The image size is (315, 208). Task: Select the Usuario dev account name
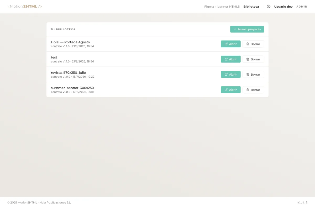click(x=283, y=7)
